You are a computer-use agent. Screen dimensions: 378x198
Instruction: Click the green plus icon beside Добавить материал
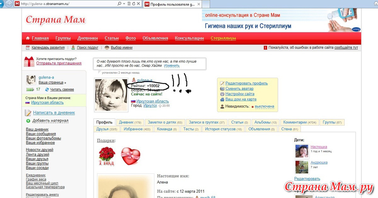pyautogui.click(x=28, y=121)
